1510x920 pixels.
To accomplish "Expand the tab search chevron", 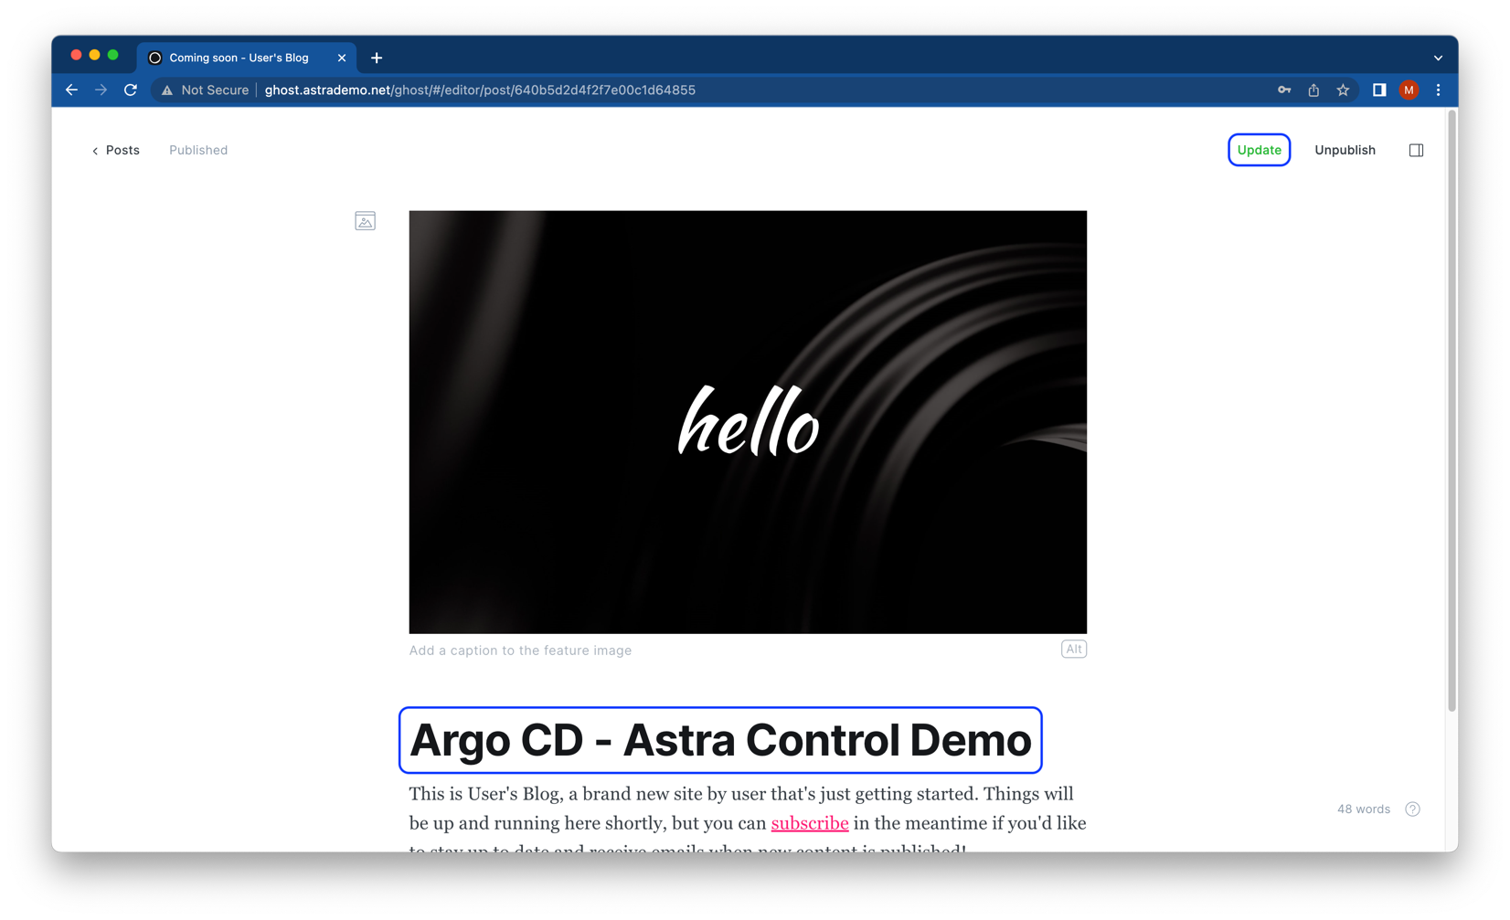I will point(1438,58).
